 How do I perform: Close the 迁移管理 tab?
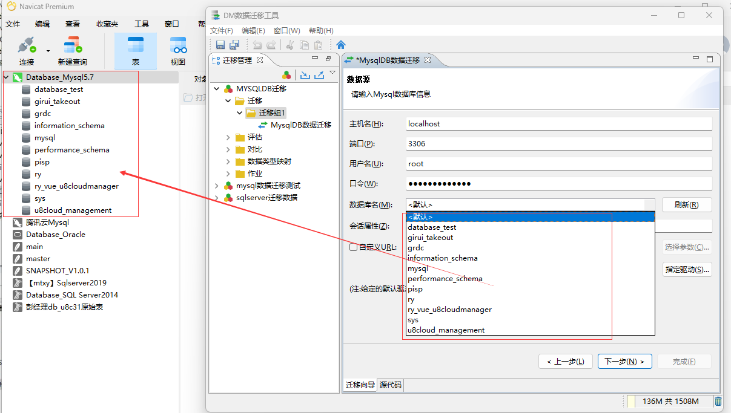[260, 60]
